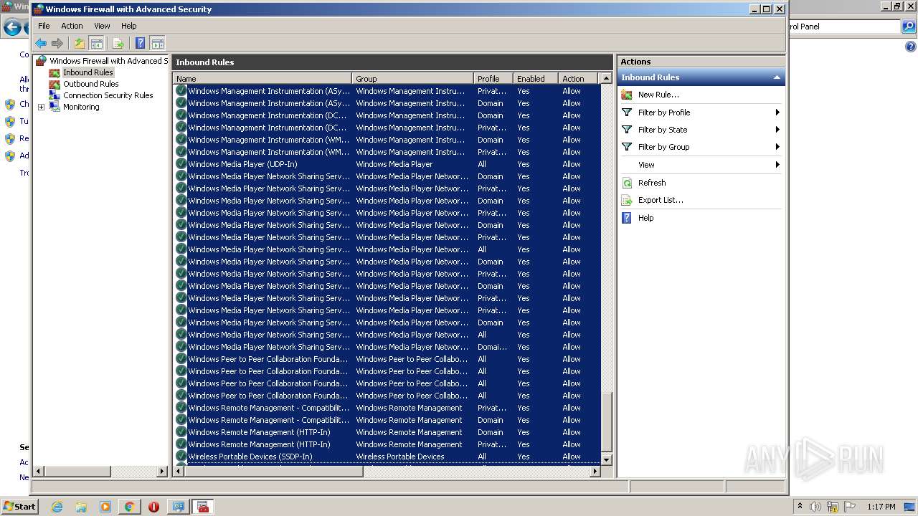Click green check icon of Wireless Portable Devices (SSDP-In)
The height and width of the screenshot is (516, 918).
click(x=181, y=457)
